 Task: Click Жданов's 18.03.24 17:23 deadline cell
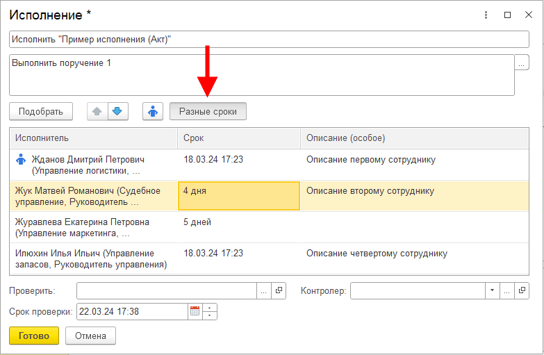(239, 165)
